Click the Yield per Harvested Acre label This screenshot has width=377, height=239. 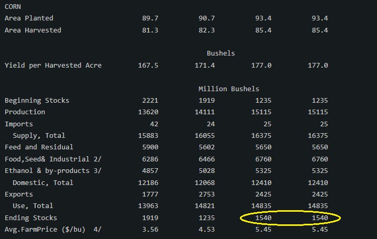[x=53, y=66]
